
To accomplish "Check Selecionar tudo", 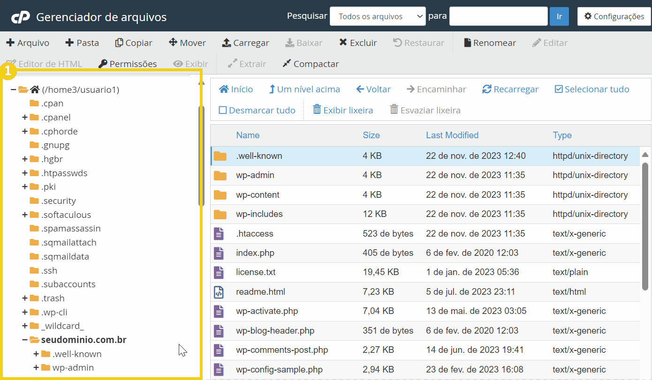I will [x=592, y=89].
